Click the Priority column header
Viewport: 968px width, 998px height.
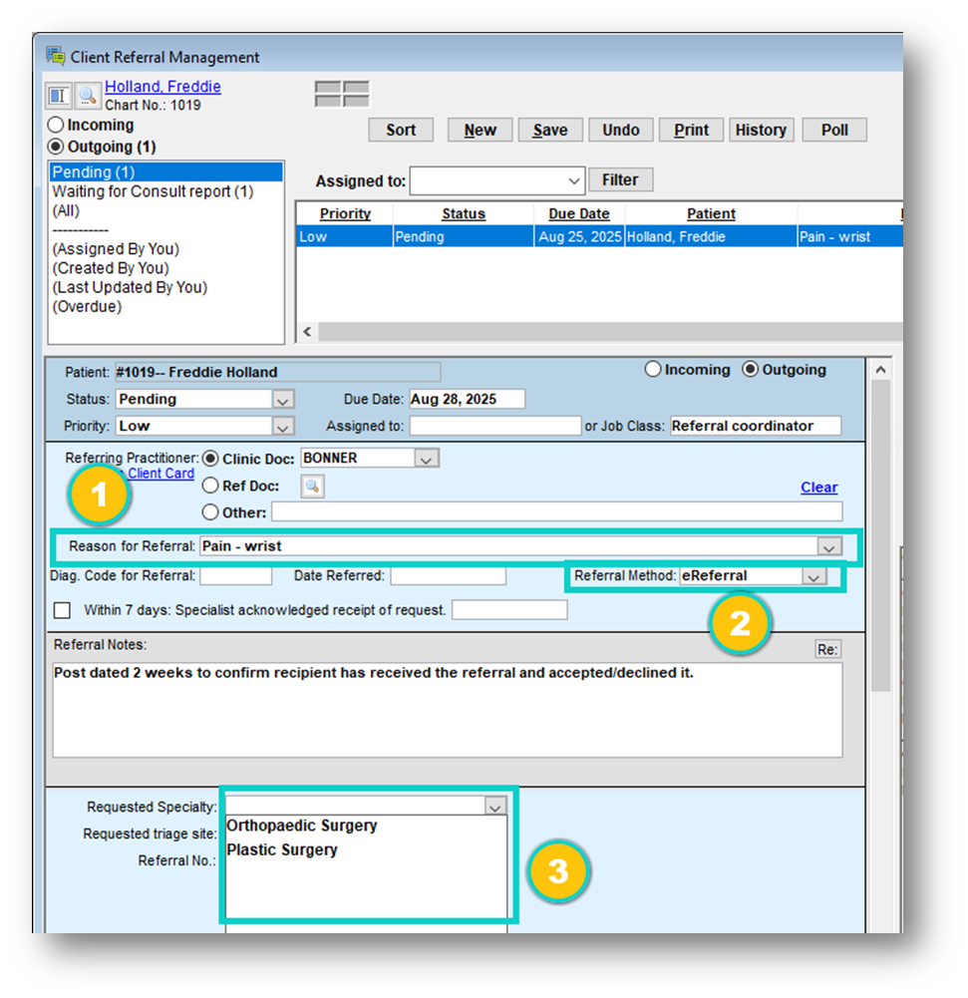pyautogui.click(x=345, y=213)
